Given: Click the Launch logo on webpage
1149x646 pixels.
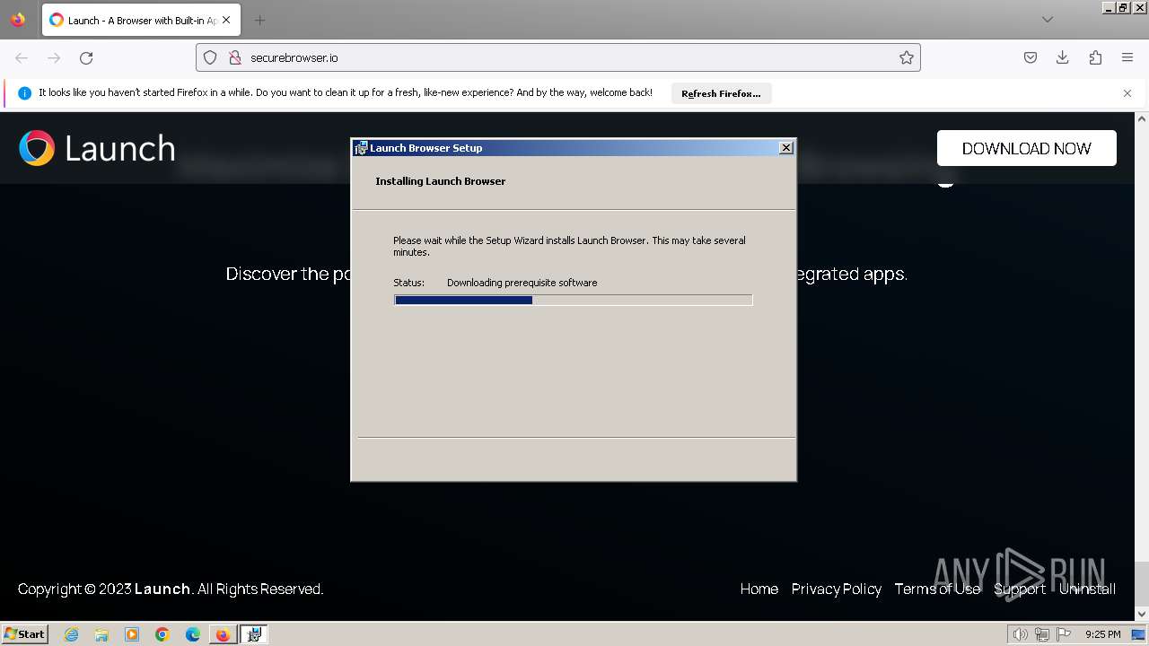Looking at the screenshot, I should point(97,148).
